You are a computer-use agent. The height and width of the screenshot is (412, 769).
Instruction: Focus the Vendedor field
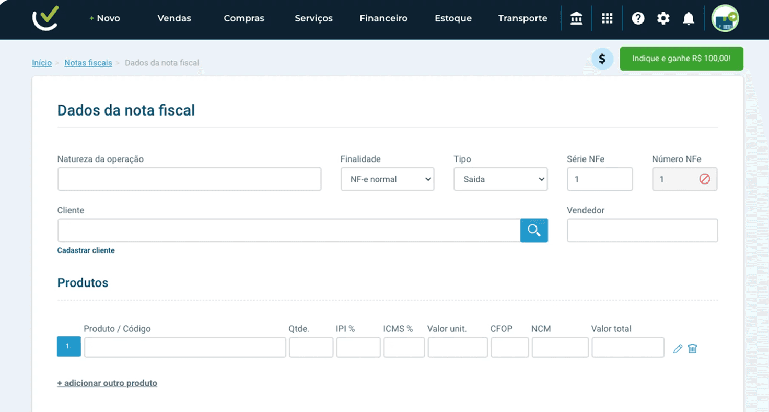point(643,230)
